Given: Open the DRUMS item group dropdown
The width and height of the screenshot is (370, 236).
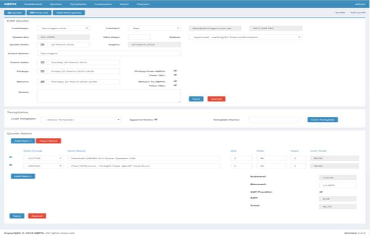Looking at the screenshot, I should pos(43,166).
